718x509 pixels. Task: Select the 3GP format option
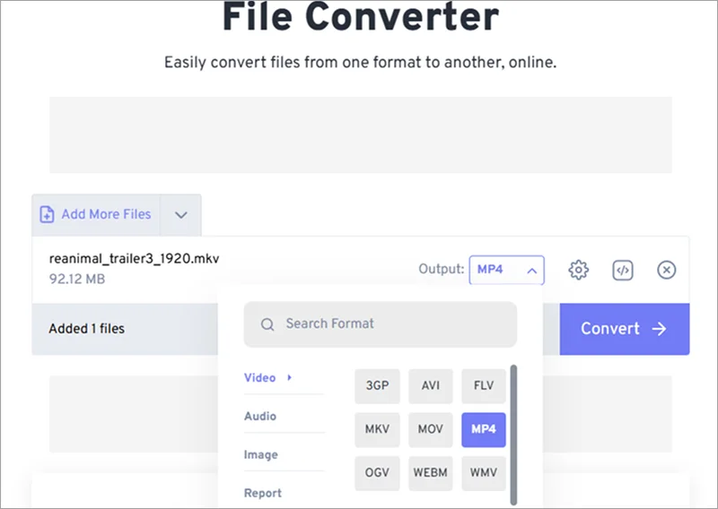coord(377,385)
